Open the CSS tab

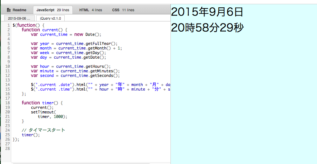coord(123,10)
